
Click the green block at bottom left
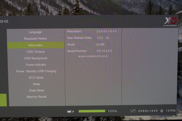(3, 100)
